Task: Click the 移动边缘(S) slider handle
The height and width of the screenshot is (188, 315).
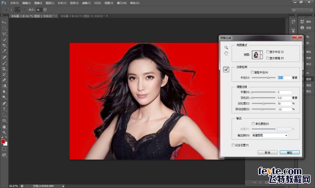Action: tap(262, 109)
